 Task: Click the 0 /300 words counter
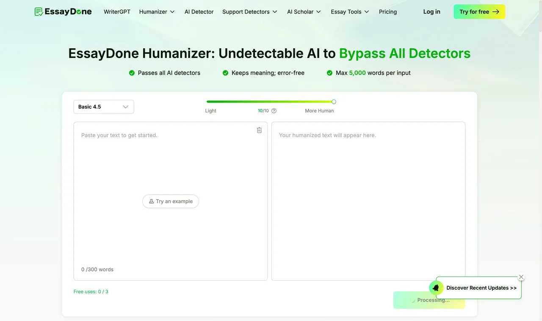97,269
